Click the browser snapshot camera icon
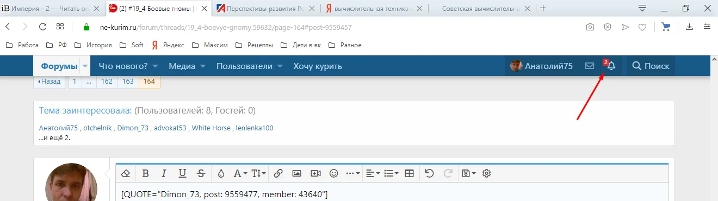Viewport: 718px width, 201px height. (590, 27)
